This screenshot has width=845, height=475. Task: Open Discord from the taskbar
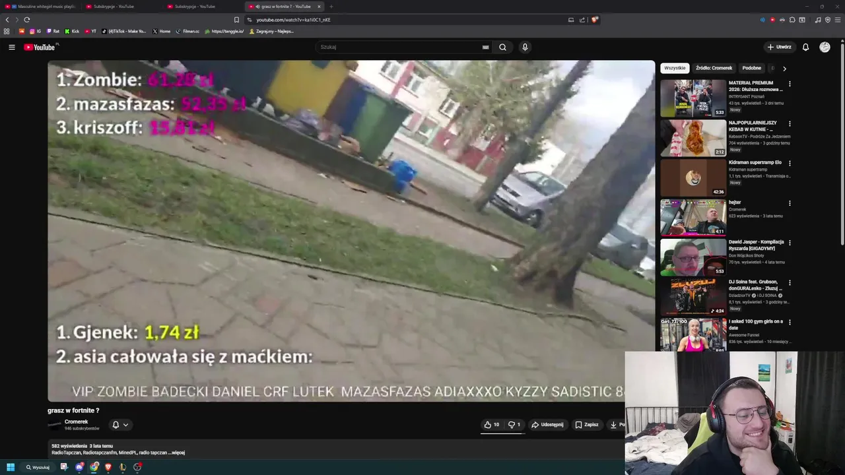79,467
